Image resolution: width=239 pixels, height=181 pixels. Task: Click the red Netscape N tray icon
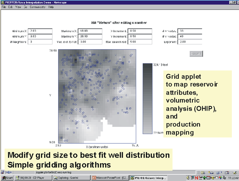coord(196,178)
